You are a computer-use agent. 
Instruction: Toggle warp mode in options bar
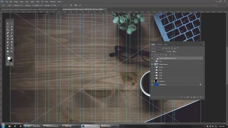tap(71, 5)
